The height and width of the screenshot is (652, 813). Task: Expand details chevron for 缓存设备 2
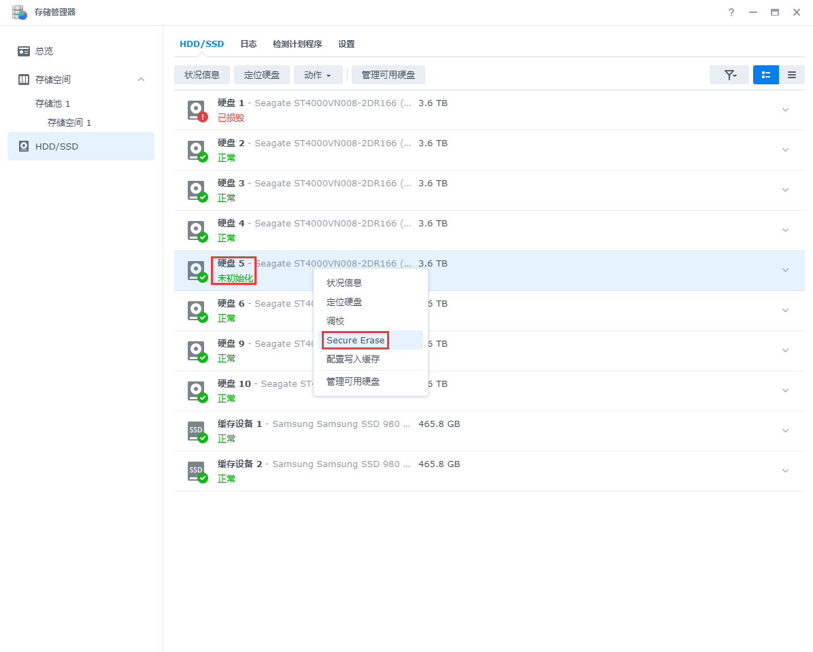click(x=785, y=471)
